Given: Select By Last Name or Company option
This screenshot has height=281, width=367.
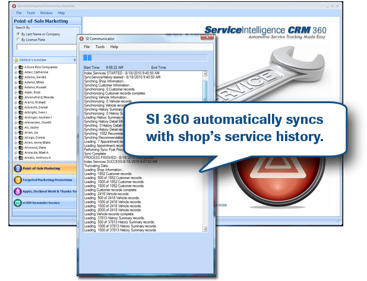Looking at the screenshot, I should coord(18,34).
